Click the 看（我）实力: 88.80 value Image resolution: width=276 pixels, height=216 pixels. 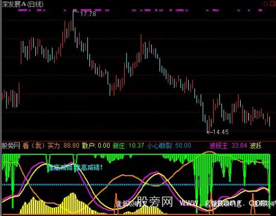tap(51, 146)
